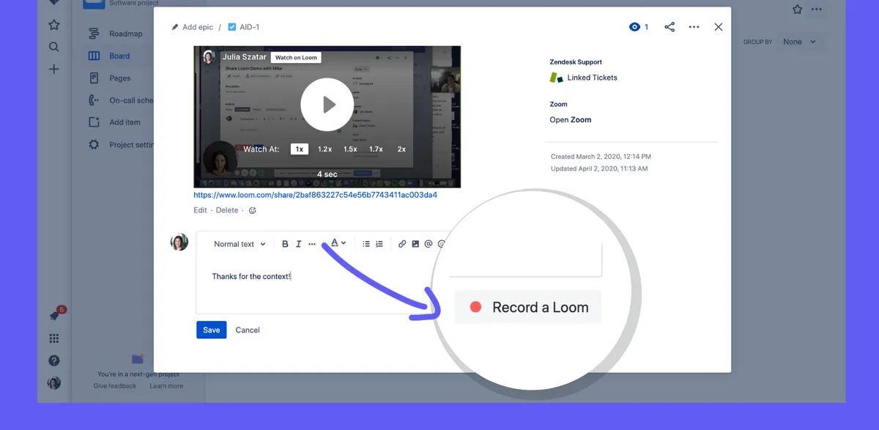879x430 pixels.
Task: Select 1.5x playback speed
Action: point(350,149)
